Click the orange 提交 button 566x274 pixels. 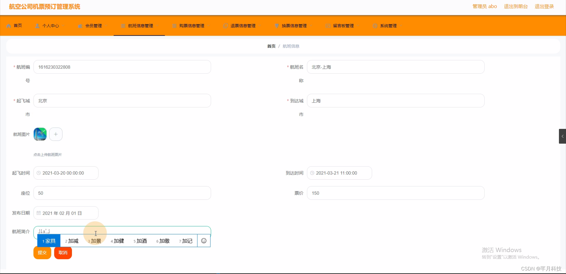tap(42, 253)
